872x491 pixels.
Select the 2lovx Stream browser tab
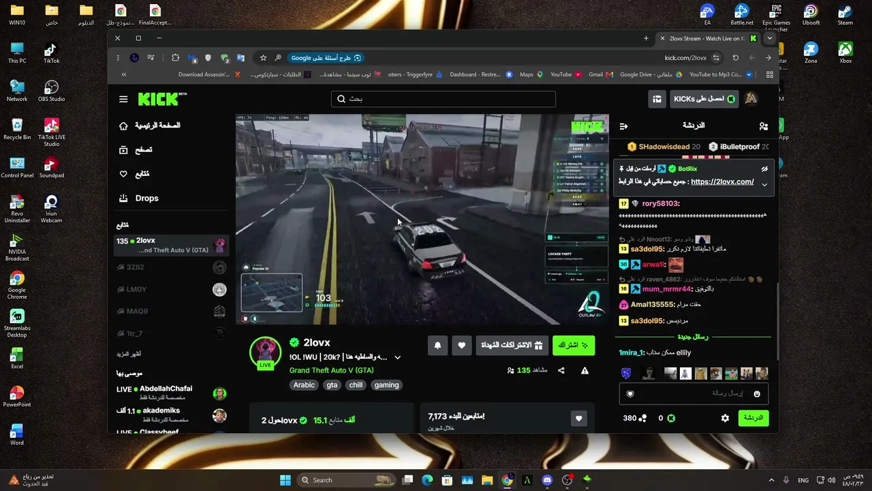(x=708, y=38)
